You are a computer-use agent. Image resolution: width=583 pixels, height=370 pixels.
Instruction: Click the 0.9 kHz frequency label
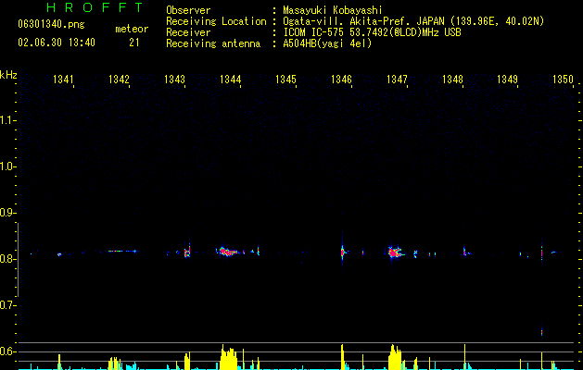[7, 213]
